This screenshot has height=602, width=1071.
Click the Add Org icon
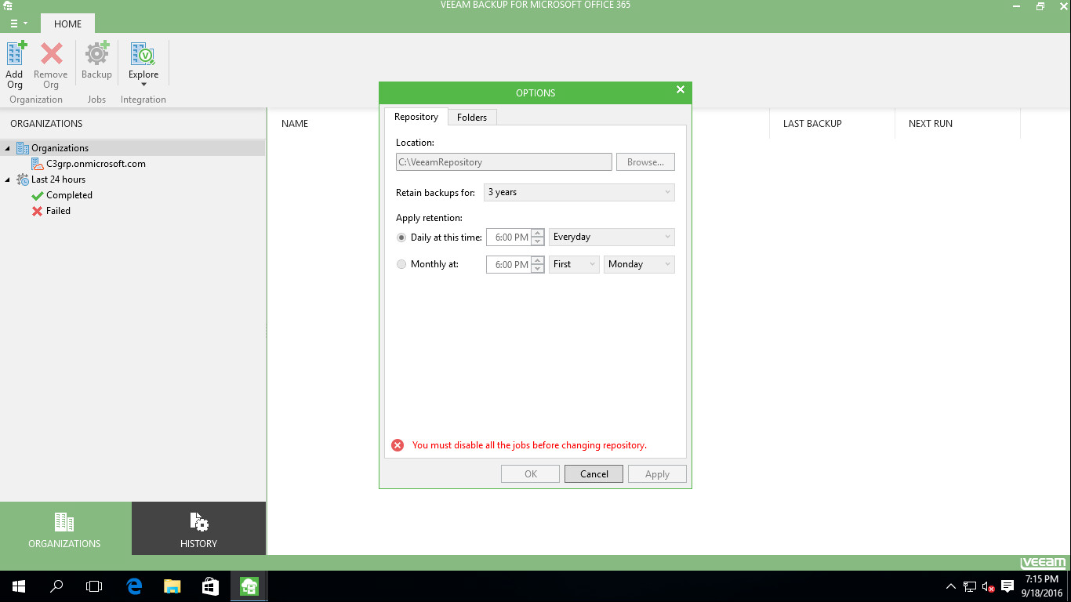15,55
